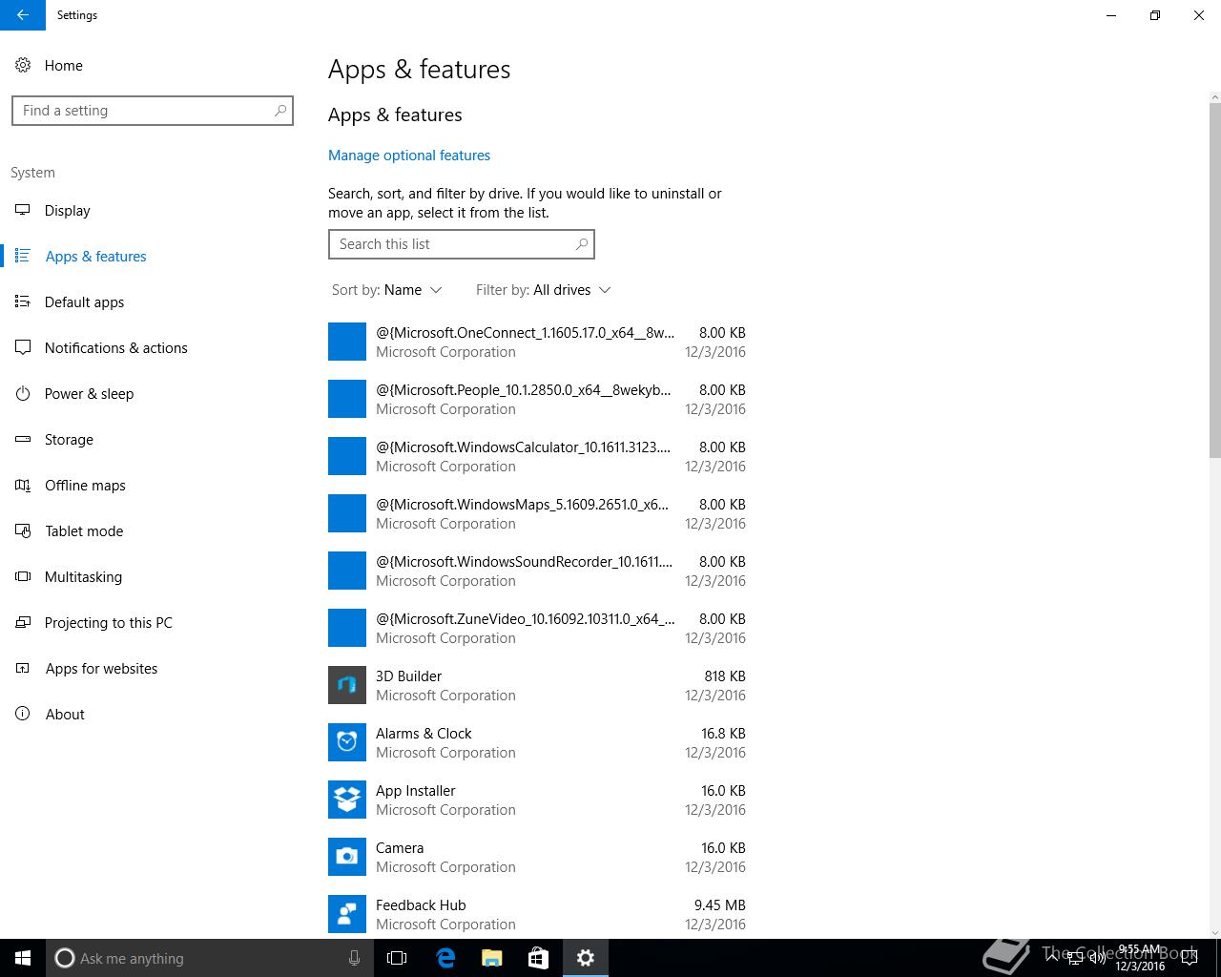Select the Microsoft.People app entry
1221x977 pixels.
coord(537,399)
